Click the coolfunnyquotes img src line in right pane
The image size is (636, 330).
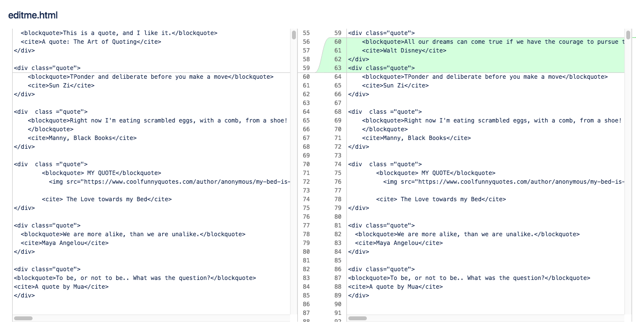tap(504, 182)
